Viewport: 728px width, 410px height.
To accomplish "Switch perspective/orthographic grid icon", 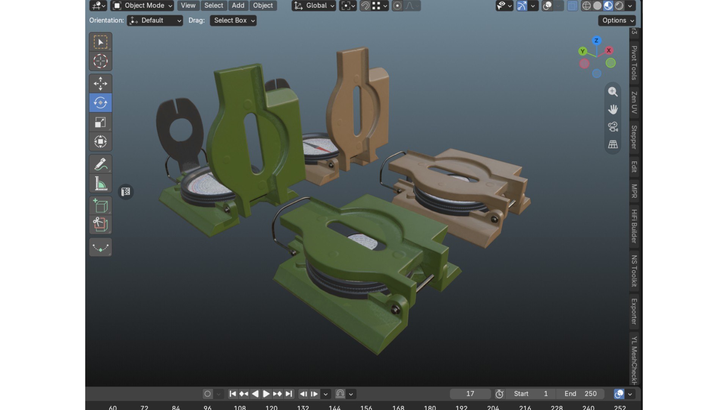I will point(613,144).
